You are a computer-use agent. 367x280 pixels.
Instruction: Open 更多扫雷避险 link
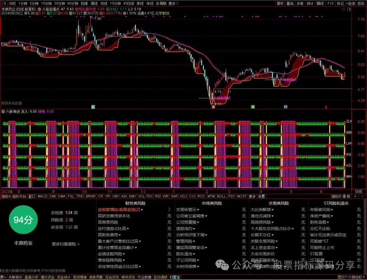click(x=66, y=244)
